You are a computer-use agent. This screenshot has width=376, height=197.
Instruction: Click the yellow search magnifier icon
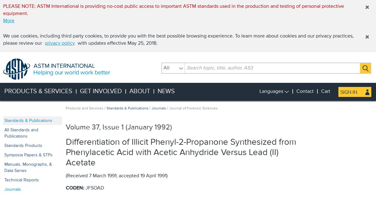tap(365, 68)
